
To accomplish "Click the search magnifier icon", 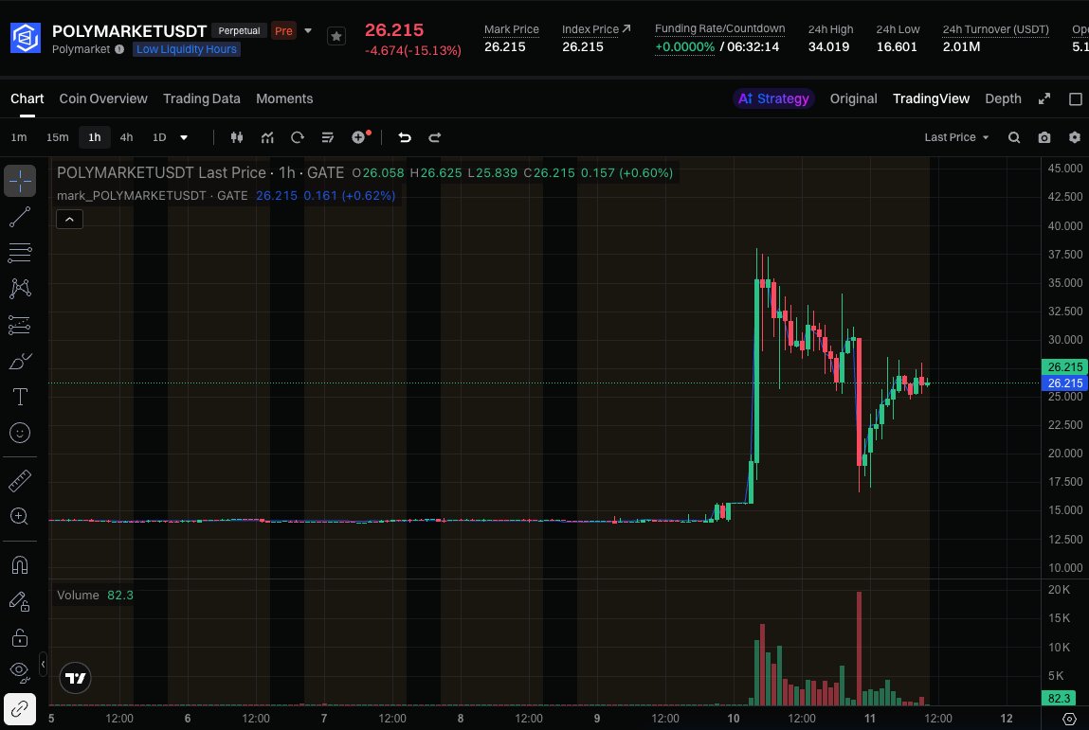I will (1014, 137).
